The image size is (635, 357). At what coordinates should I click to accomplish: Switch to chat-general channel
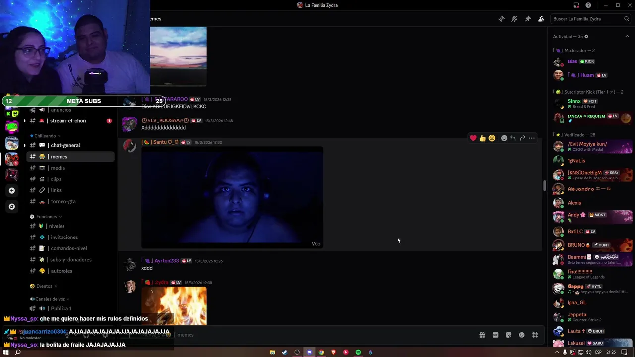pos(71,145)
